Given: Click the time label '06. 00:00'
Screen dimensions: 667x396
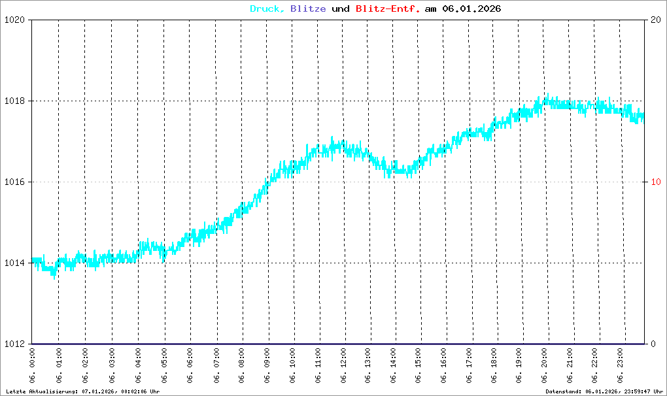Looking at the screenshot, I should 32,366.
